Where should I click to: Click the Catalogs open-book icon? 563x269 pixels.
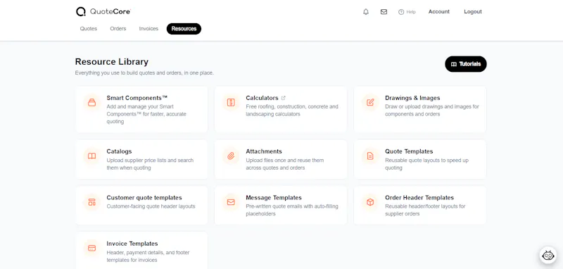click(x=92, y=156)
